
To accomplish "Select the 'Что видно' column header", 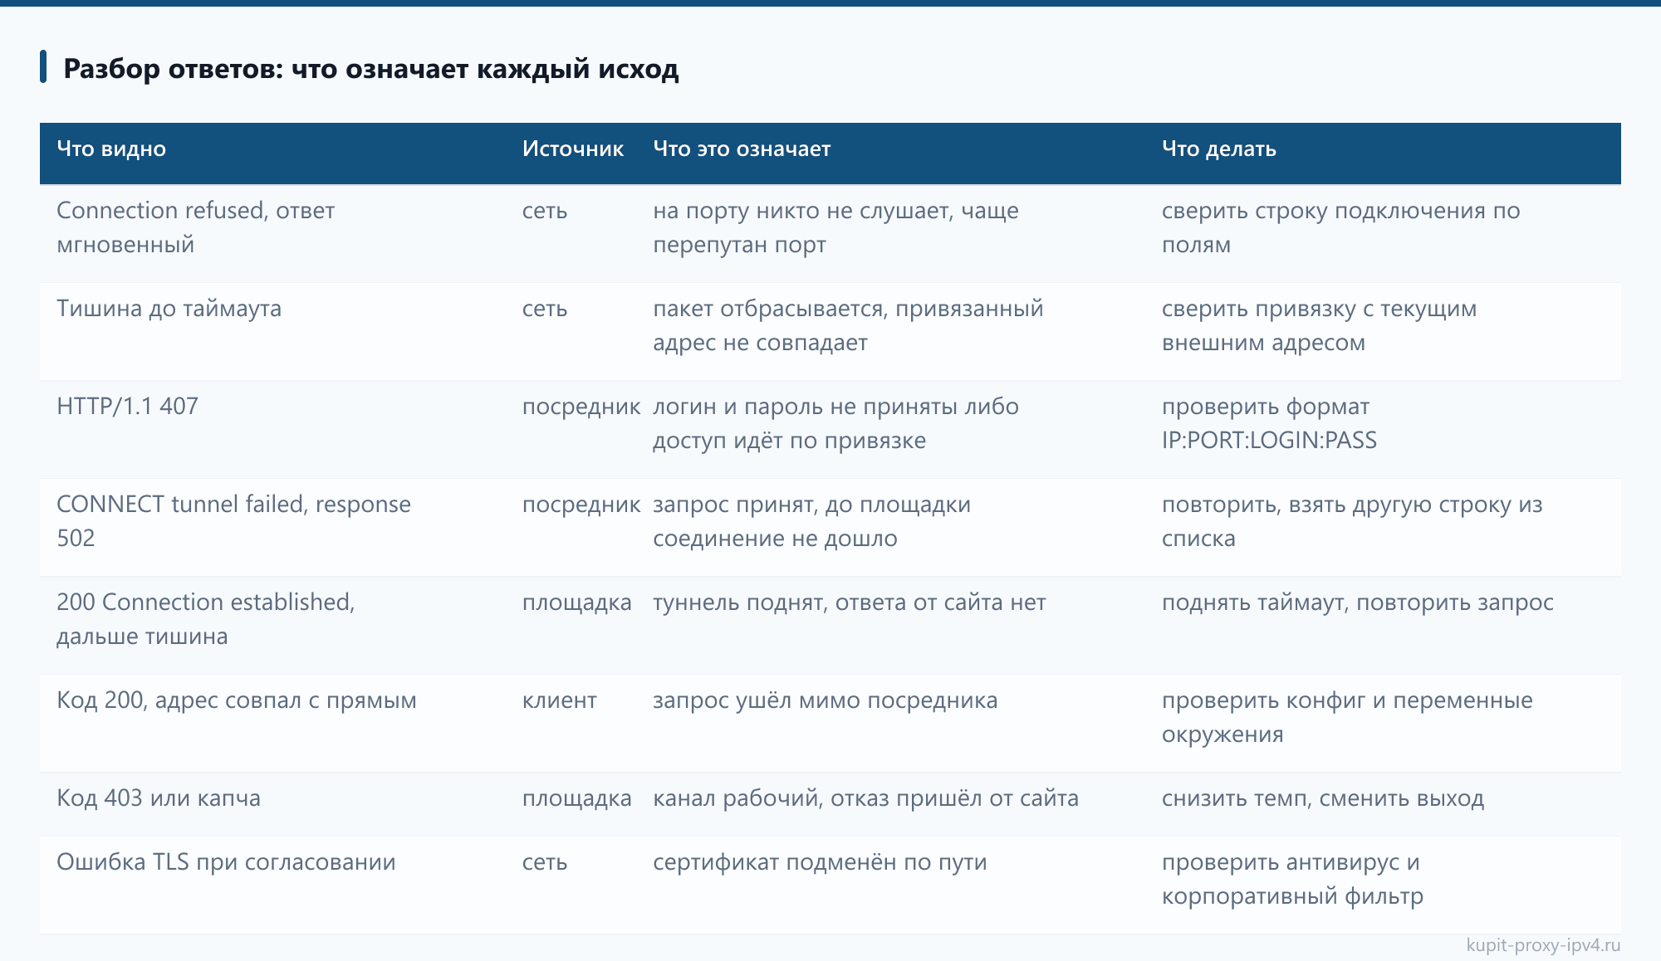I will coord(111,149).
